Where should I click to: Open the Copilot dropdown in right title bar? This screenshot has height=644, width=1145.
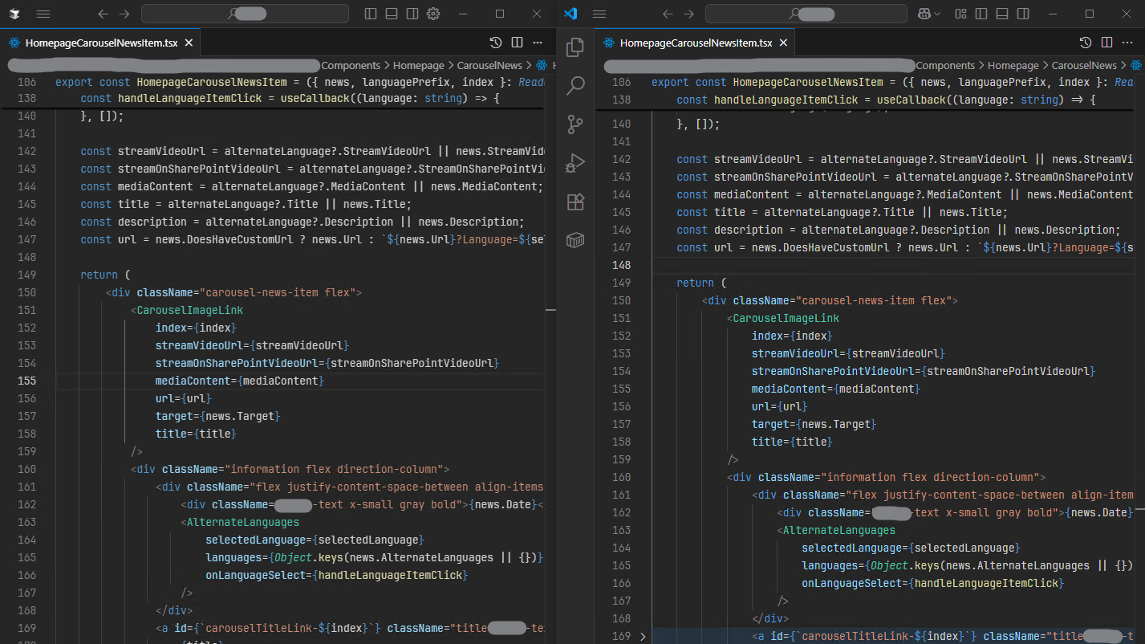coord(937,14)
